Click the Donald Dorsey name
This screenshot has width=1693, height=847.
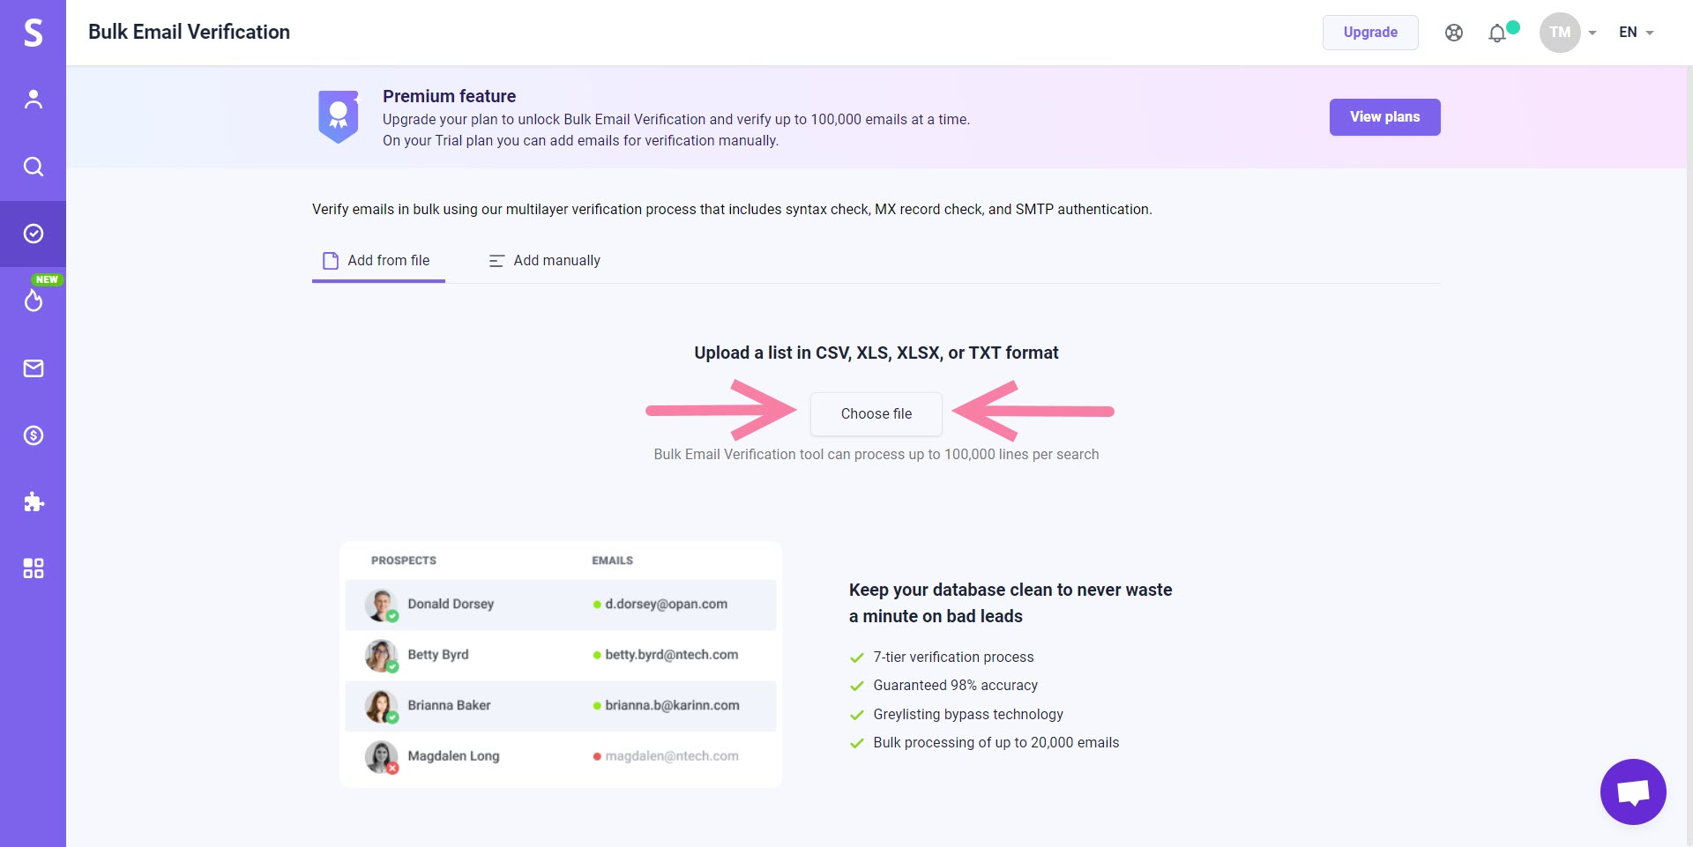(x=451, y=605)
